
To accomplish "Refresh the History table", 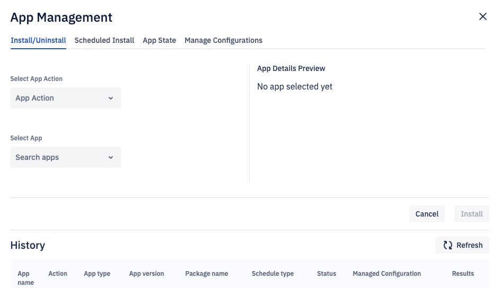I will pos(462,245).
